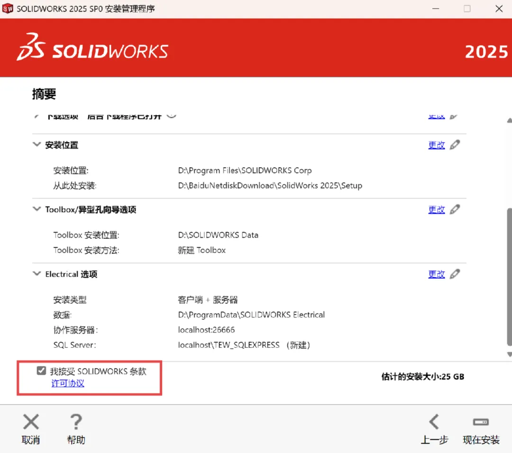The height and width of the screenshot is (453, 512).
Task: Collapse Electrical 选项 section chevron
Action: [37, 273]
